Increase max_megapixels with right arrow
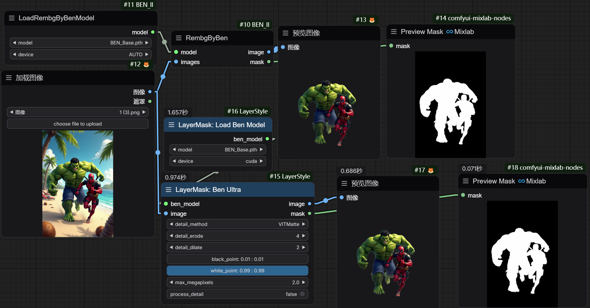Screen dimensions: 590x308 pyautogui.click(x=304, y=282)
